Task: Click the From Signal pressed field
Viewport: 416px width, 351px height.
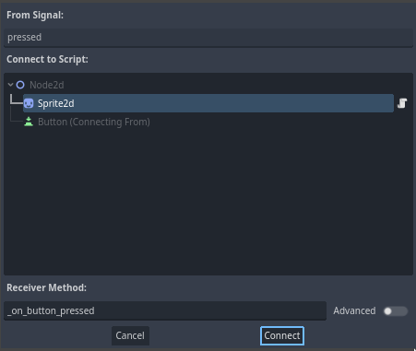Action: coord(208,38)
